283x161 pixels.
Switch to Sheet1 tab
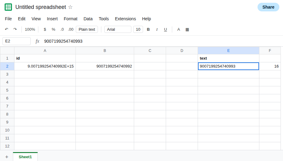coord(25,157)
